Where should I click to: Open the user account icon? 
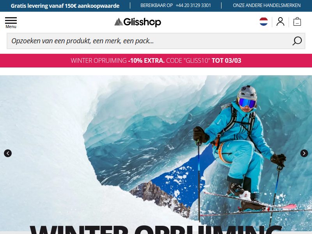[x=280, y=21]
